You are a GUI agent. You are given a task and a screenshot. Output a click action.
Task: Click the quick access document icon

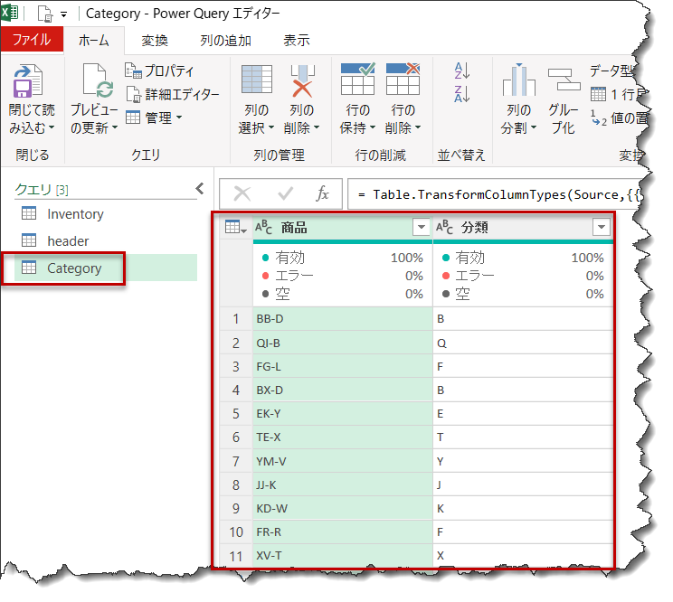(x=45, y=14)
